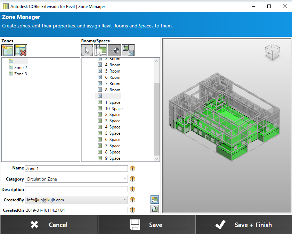The height and width of the screenshot is (234, 292).
Task: Click the info icon beside Name field
Action: click(x=132, y=168)
